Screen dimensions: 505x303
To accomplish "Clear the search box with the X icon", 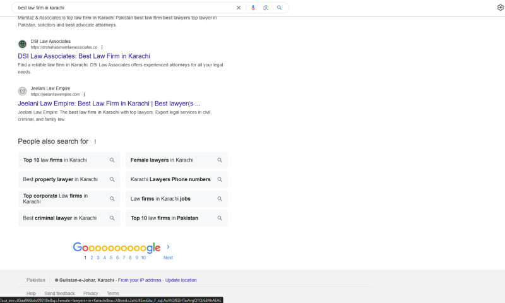I will pyautogui.click(x=239, y=8).
